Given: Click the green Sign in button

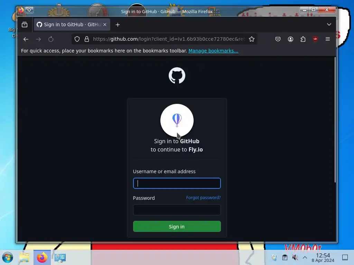Looking at the screenshot, I should 177,226.
